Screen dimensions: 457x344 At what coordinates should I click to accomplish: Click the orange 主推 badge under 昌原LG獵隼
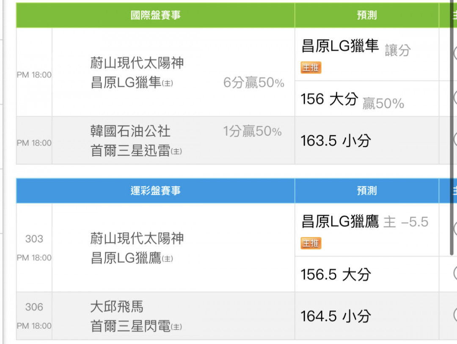point(311,68)
